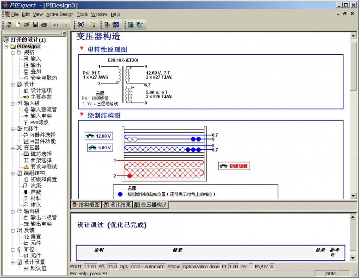Select 主要参数 in the design tree
The width and height of the screenshot is (359, 278).
(41, 97)
